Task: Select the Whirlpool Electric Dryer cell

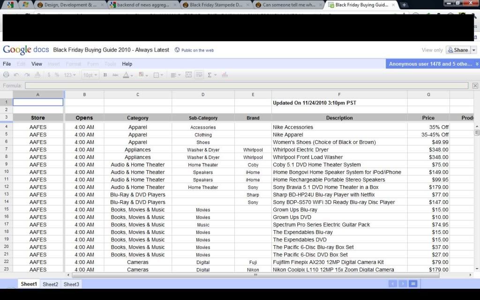Action: [339, 150]
